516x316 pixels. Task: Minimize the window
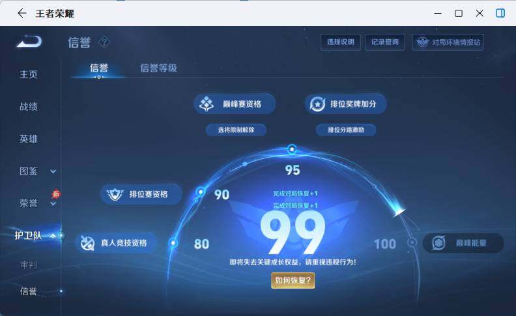pos(438,13)
